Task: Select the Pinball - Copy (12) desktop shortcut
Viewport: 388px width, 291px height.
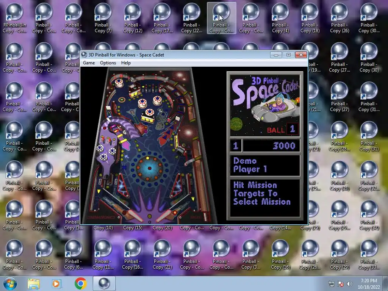Action: (x=133, y=19)
